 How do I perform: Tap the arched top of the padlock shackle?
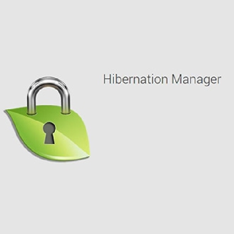click(49, 82)
